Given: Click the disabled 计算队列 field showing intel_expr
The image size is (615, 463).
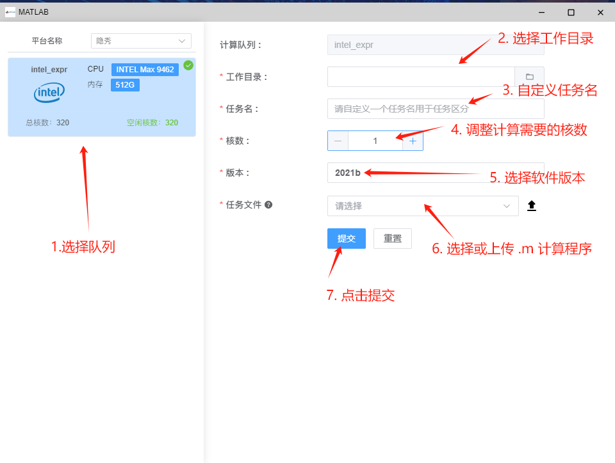Looking at the screenshot, I should (x=436, y=45).
